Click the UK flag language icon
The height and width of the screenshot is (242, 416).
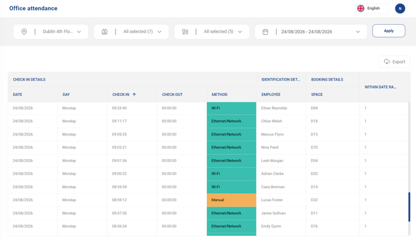click(361, 9)
